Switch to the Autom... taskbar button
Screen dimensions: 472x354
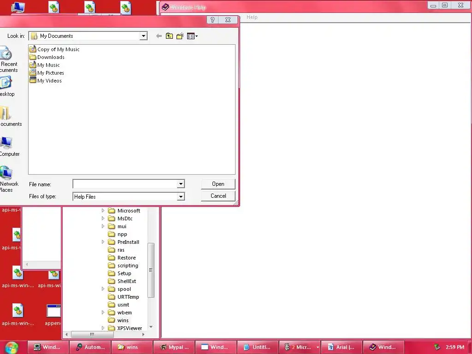click(90, 347)
